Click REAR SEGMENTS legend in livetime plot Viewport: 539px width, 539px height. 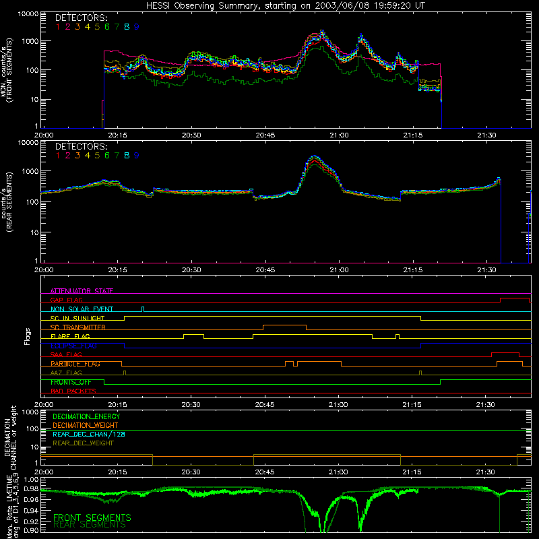(x=90, y=525)
